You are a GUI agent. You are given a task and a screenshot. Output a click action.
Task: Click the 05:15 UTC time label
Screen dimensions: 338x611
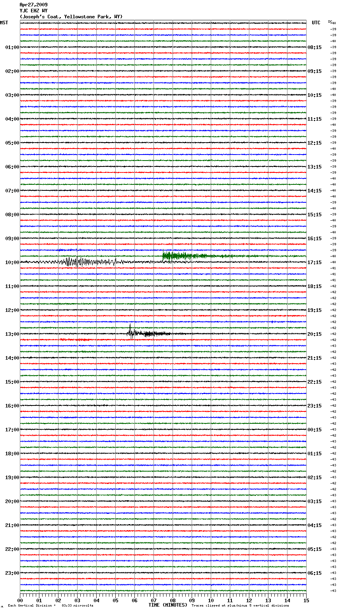pyautogui.click(x=315, y=549)
